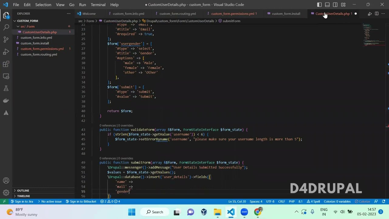The image size is (389, 219).
Task: Change Spaces: 4 indentation setting
Action: 256,201
